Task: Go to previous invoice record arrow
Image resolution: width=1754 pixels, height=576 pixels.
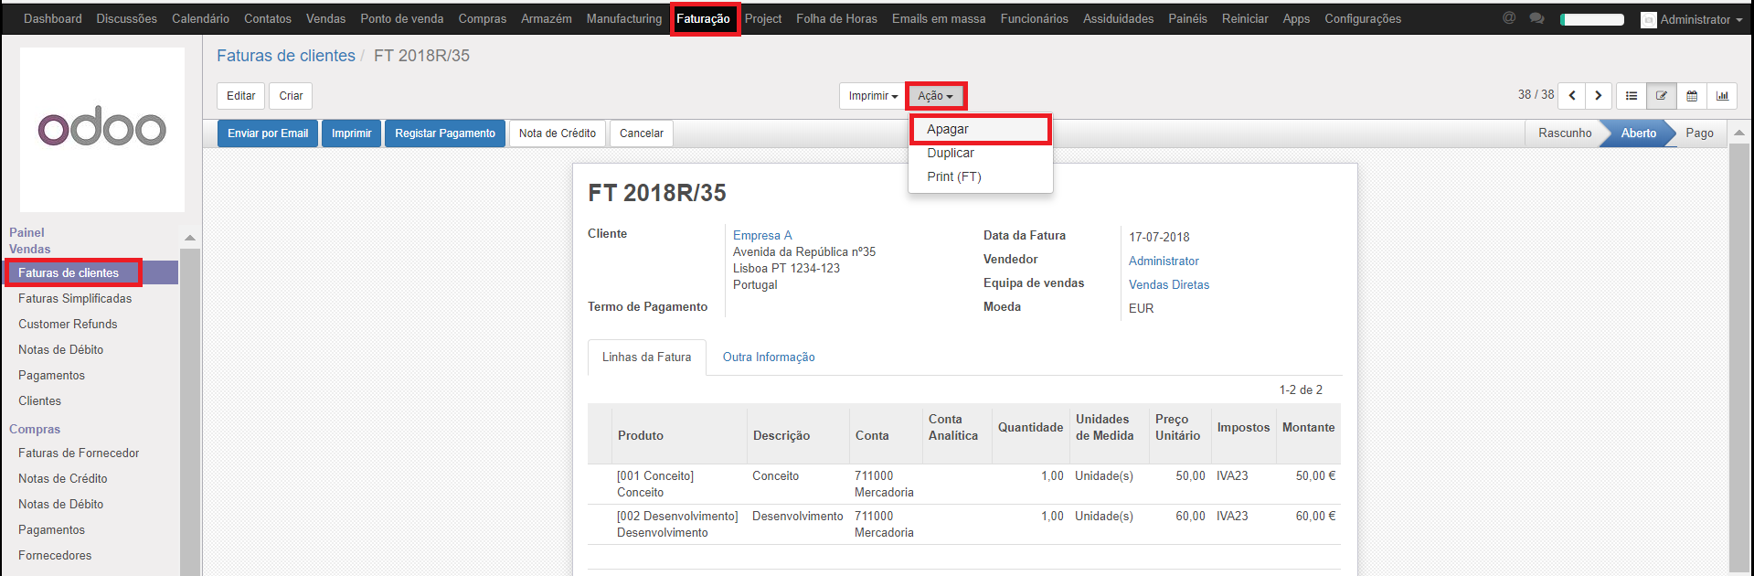Action: [1572, 96]
